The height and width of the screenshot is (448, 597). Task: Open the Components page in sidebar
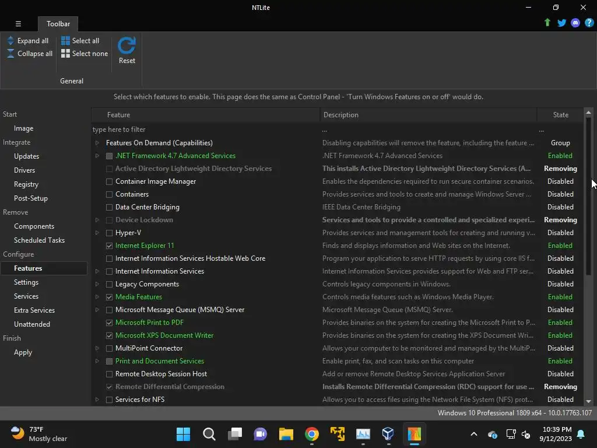tap(34, 226)
